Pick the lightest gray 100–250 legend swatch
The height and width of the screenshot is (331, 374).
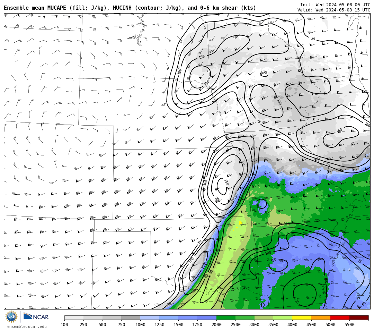tap(74, 317)
